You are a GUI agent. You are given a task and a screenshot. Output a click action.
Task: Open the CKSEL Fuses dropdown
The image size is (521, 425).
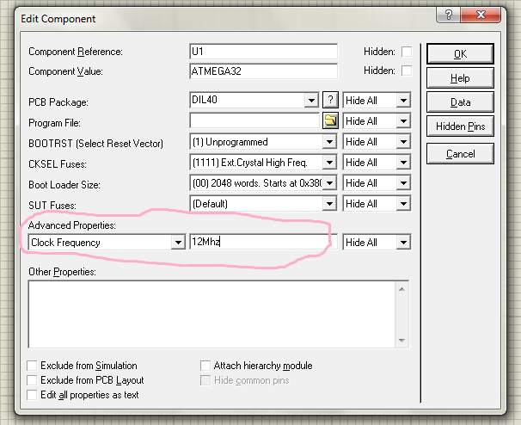[x=329, y=163]
